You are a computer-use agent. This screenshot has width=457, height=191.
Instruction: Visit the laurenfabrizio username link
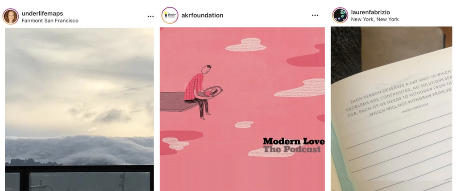(370, 12)
